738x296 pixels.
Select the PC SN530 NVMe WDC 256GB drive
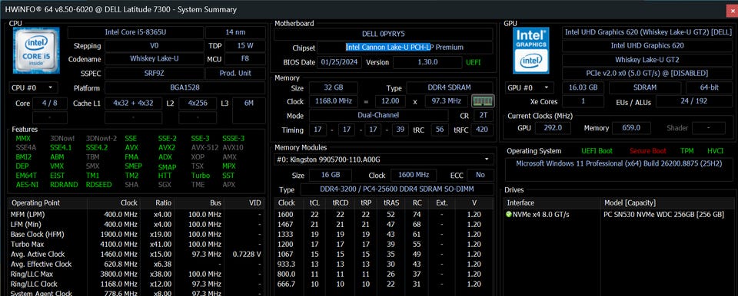[x=663, y=214]
